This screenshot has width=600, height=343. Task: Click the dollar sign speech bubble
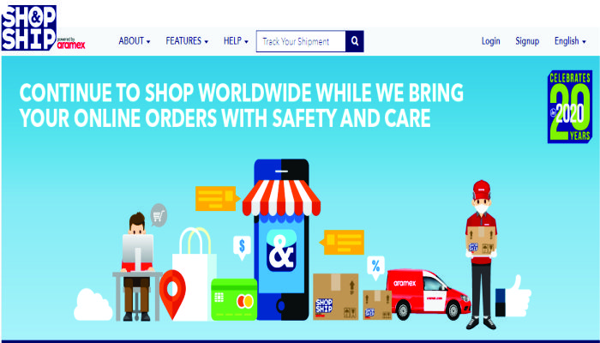242,247
